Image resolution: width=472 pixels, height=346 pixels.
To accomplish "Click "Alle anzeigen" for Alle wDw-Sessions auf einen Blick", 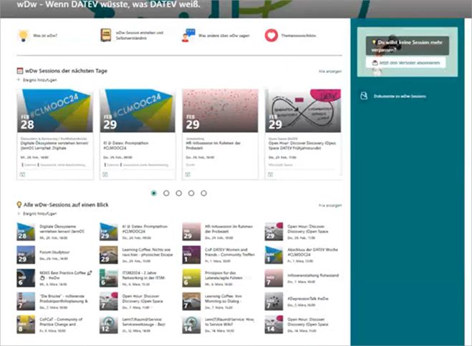I will (x=330, y=204).
